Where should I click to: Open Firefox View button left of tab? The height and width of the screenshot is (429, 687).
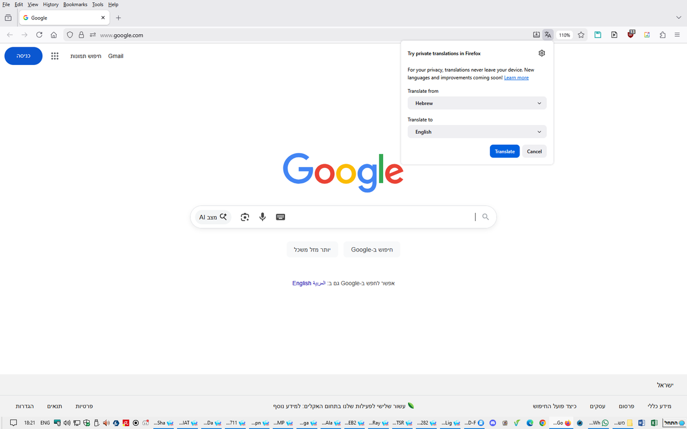pos(8,18)
